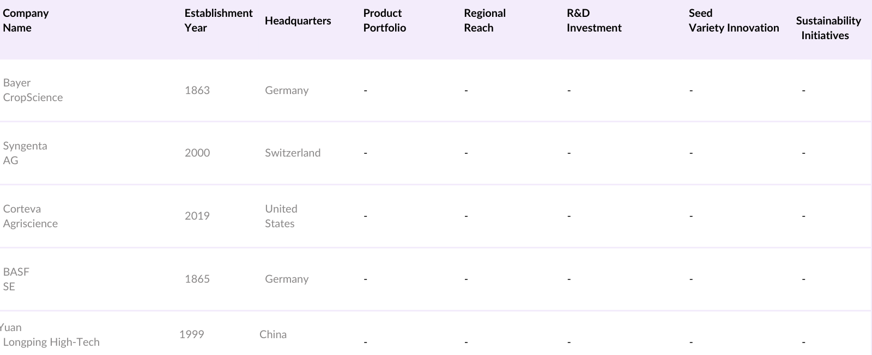The height and width of the screenshot is (355, 872).
Task: Click the Seed Variety Innovation header
Action: pos(733,21)
